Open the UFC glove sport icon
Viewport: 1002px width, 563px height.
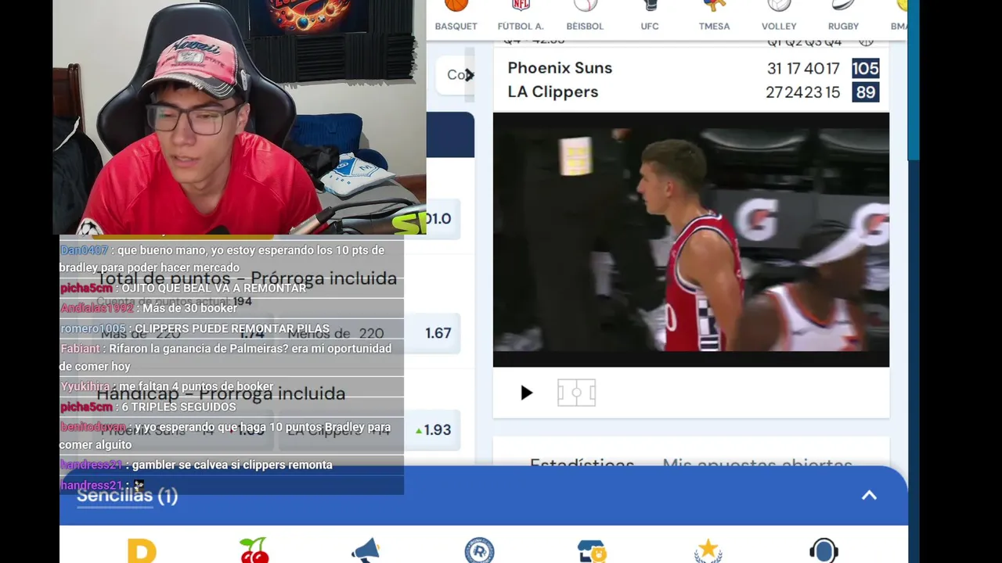[650, 16]
